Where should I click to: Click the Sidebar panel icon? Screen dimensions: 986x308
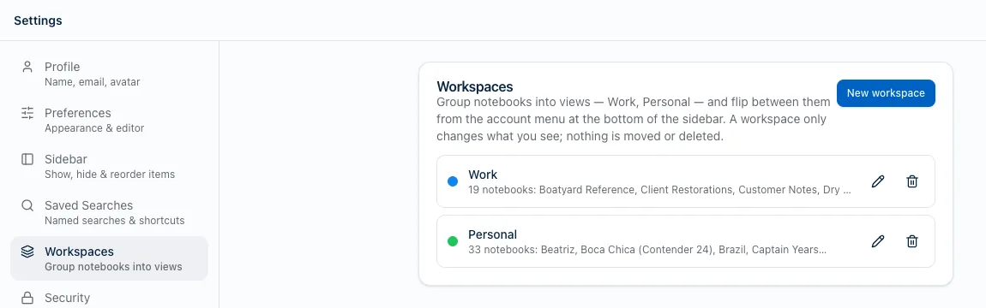pos(27,159)
